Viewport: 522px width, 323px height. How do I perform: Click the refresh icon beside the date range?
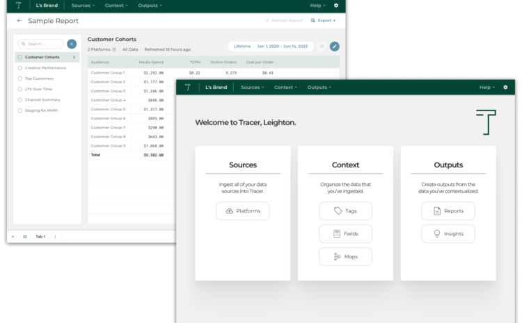coord(322,47)
